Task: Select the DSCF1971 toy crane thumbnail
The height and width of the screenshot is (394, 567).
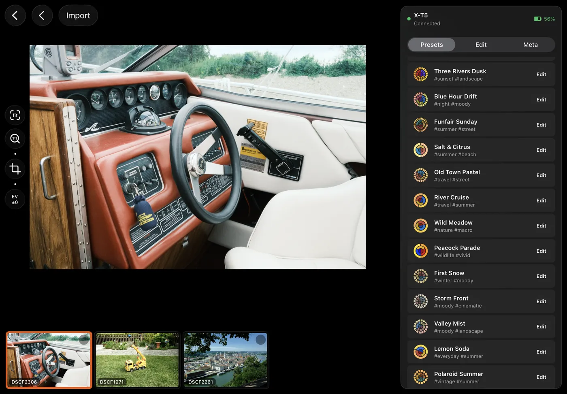Action: tap(137, 360)
